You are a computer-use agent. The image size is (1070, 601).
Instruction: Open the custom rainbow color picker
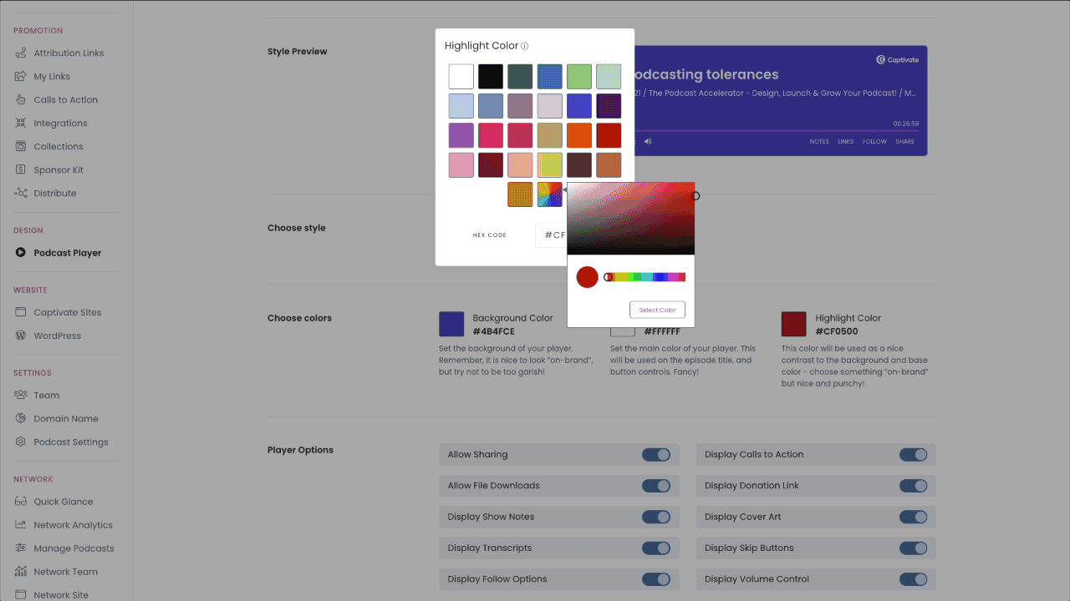pos(549,194)
